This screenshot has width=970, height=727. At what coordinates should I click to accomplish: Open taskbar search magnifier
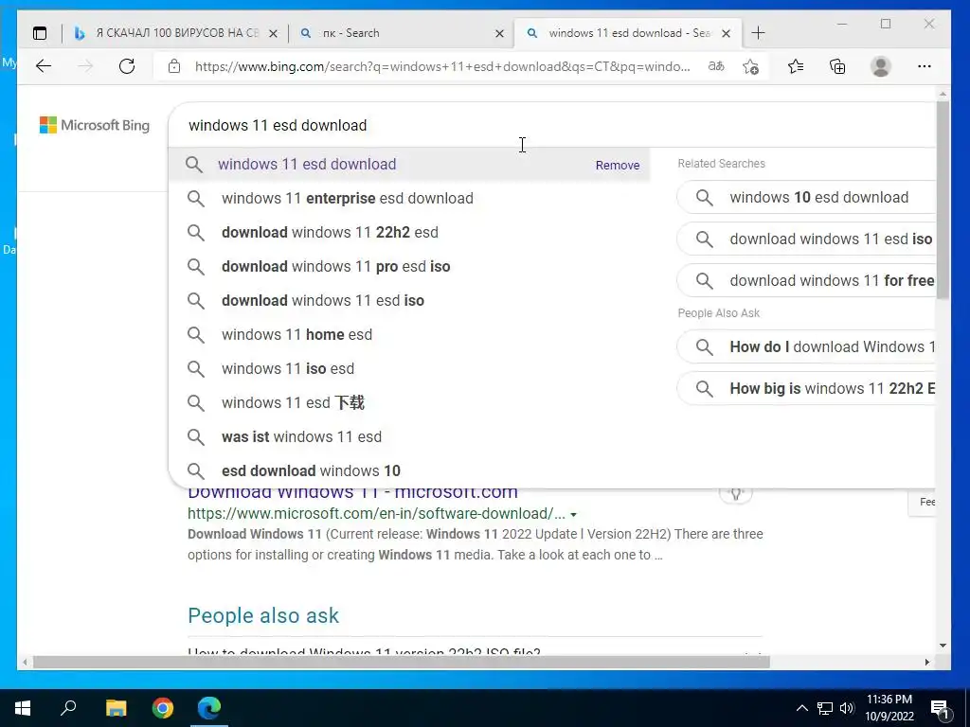click(x=68, y=708)
